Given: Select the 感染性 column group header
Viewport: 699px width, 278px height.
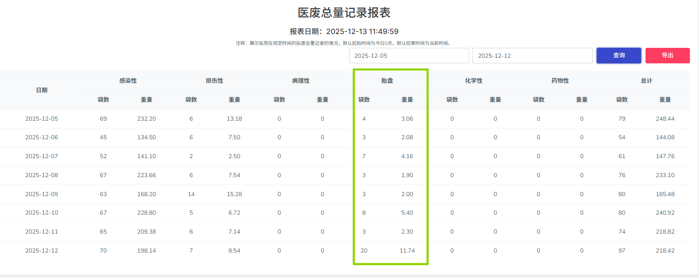Looking at the screenshot, I should [x=128, y=81].
